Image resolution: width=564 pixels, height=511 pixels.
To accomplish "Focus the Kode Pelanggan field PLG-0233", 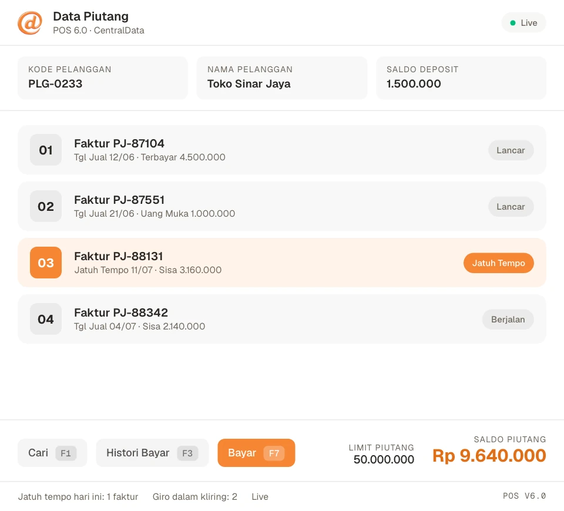I will 102,78.
